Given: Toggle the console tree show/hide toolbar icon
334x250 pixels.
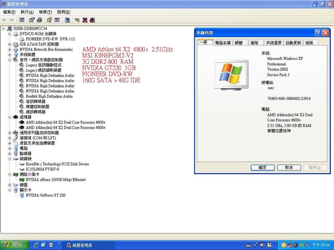Looking at the screenshot, I should click(22, 20).
